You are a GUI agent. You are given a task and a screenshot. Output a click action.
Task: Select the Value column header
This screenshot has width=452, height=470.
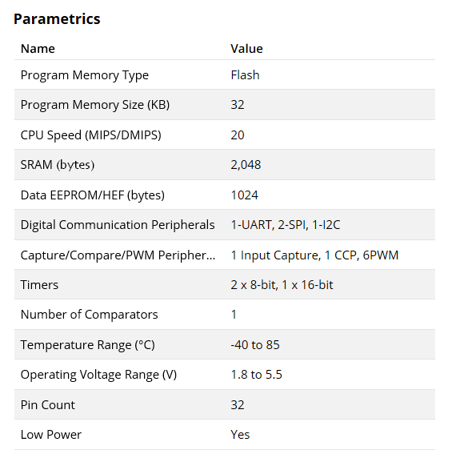246,49
